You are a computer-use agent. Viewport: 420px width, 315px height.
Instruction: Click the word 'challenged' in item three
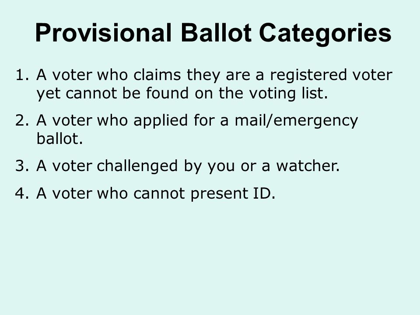(x=137, y=167)
